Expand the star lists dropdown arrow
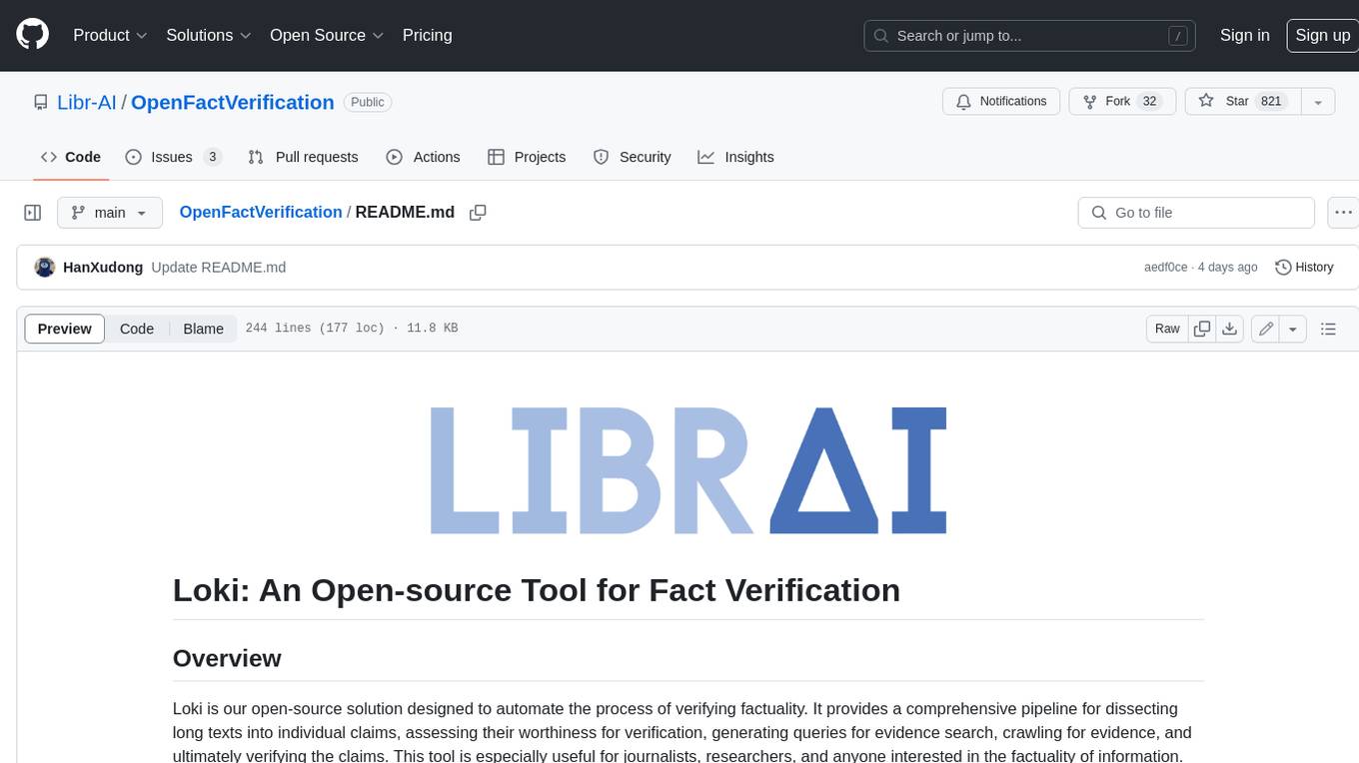The height and width of the screenshot is (763, 1359). click(1318, 101)
